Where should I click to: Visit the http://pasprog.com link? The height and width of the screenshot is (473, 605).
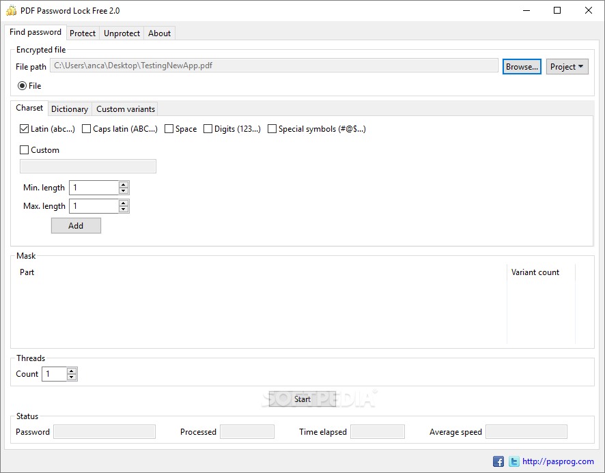558,461
